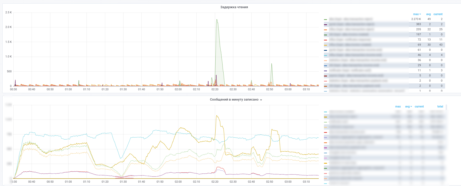This screenshot has height=186, width=461.
Task: Toggle the series name in the row with max 72
Action: 350,40
